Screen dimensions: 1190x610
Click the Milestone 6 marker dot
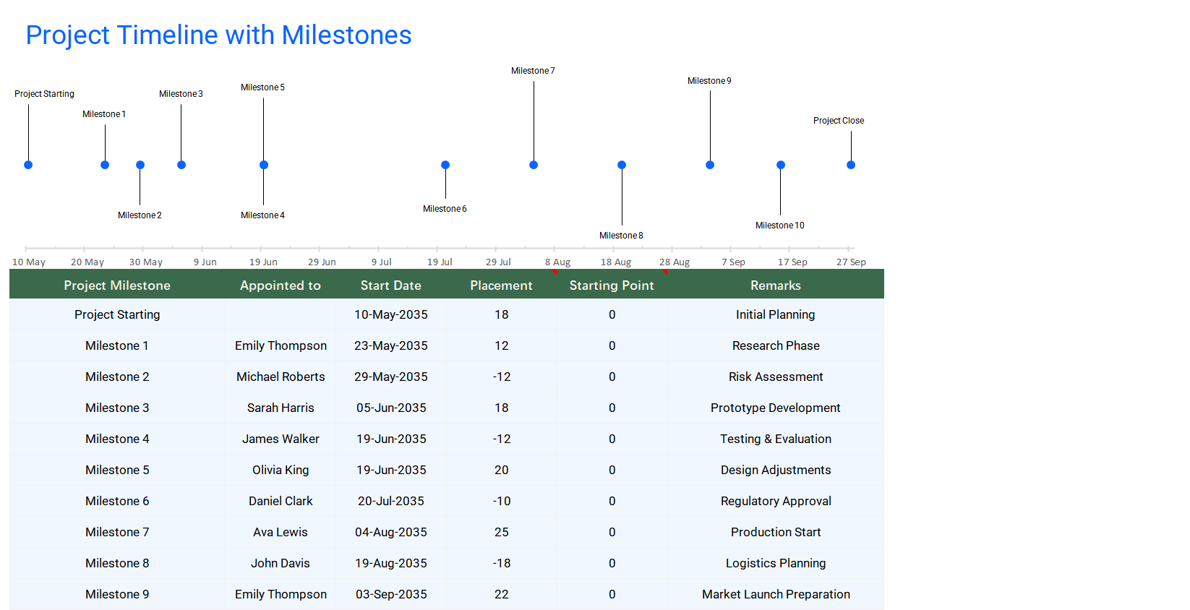click(445, 165)
